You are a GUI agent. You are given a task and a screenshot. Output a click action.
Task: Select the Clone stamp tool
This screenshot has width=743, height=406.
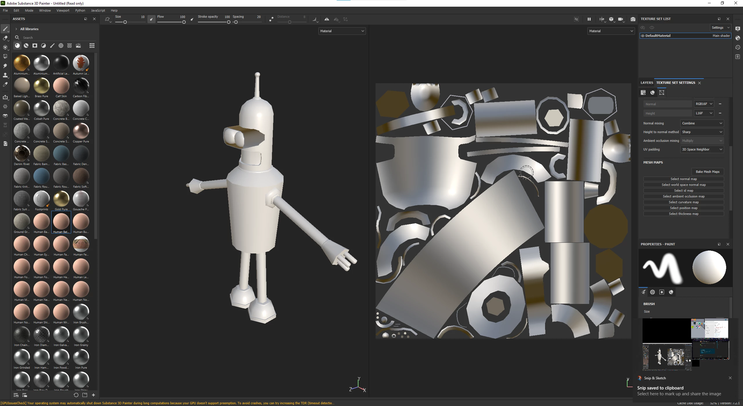(5, 75)
